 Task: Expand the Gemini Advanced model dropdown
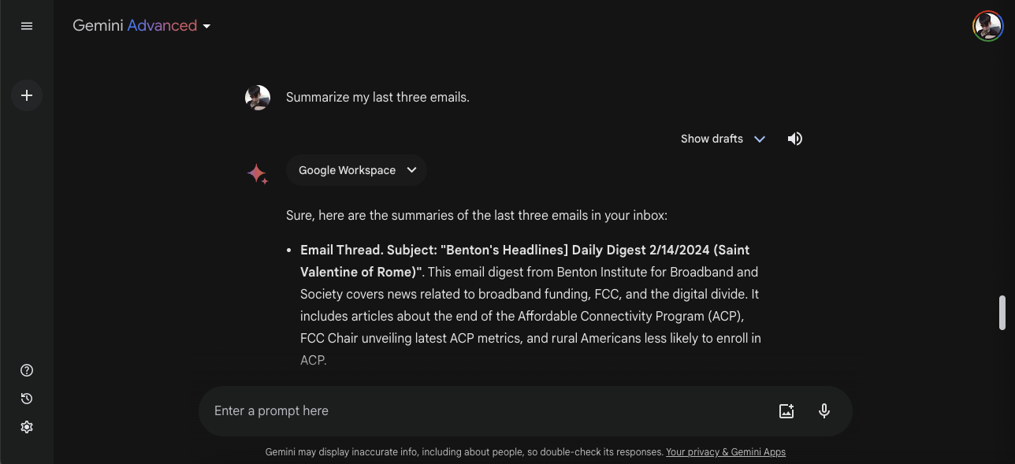coord(206,26)
